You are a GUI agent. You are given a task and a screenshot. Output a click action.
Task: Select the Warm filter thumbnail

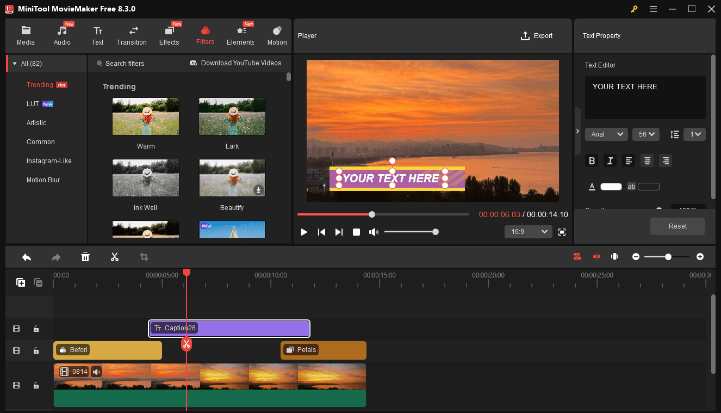[146, 116]
